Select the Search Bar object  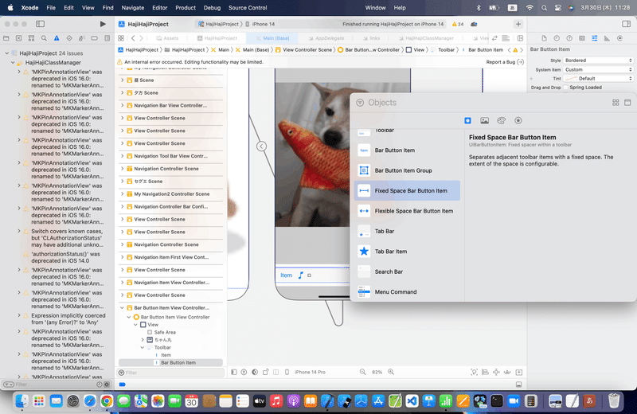click(407, 271)
